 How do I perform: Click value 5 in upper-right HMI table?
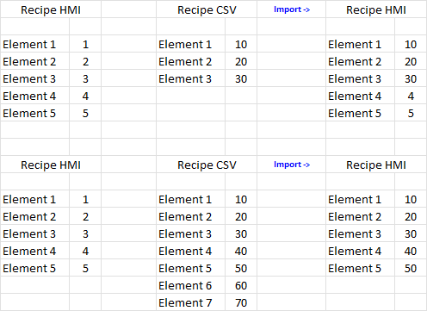tap(411, 113)
